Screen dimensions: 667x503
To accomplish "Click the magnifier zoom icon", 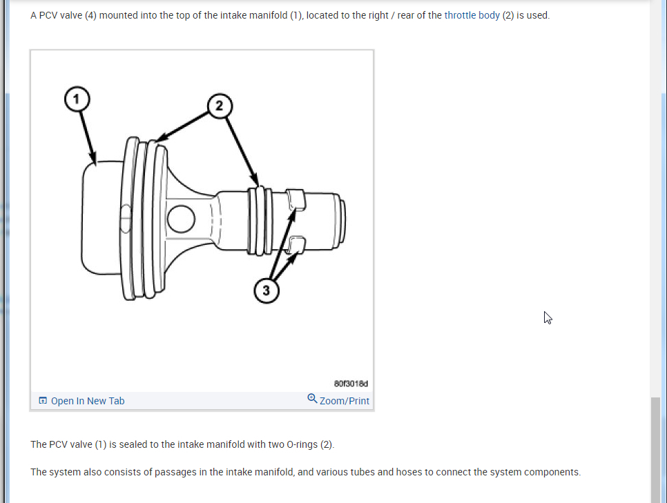I will pyautogui.click(x=312, y=399).
